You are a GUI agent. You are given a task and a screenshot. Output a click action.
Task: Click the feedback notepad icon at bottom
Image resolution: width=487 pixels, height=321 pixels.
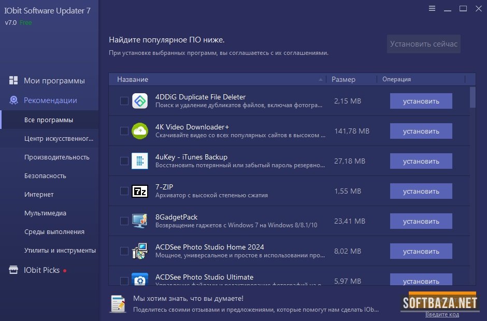118,303
